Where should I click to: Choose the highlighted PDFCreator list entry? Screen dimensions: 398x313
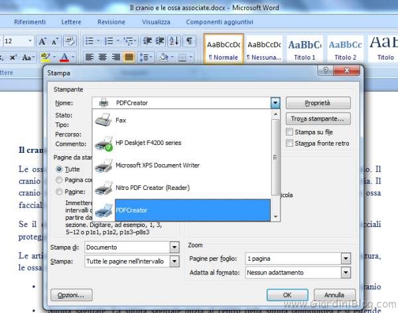click(131, 210)
